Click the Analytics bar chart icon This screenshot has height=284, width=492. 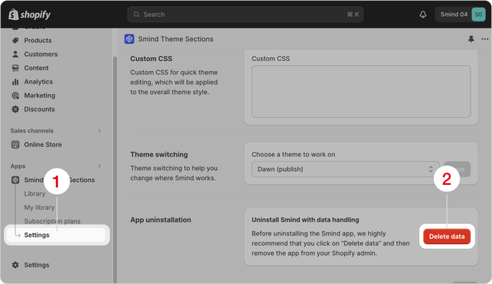click(x=15, y=82)
